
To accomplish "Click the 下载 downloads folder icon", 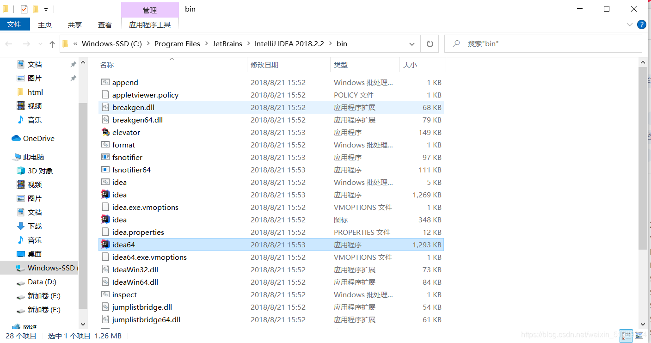I will click(20, 226).
